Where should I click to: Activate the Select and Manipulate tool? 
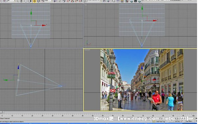(60, 1)
